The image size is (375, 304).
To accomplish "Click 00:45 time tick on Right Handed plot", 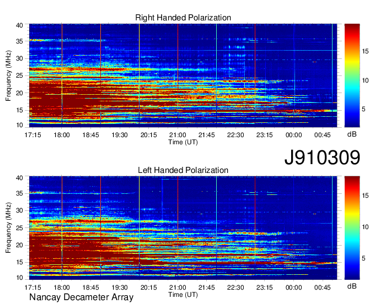I will pyautogui.click(x=323, y=135).
